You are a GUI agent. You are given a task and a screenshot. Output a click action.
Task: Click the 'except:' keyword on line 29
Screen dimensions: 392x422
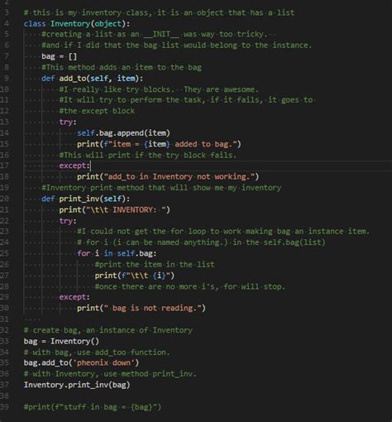tap(74, 297)
